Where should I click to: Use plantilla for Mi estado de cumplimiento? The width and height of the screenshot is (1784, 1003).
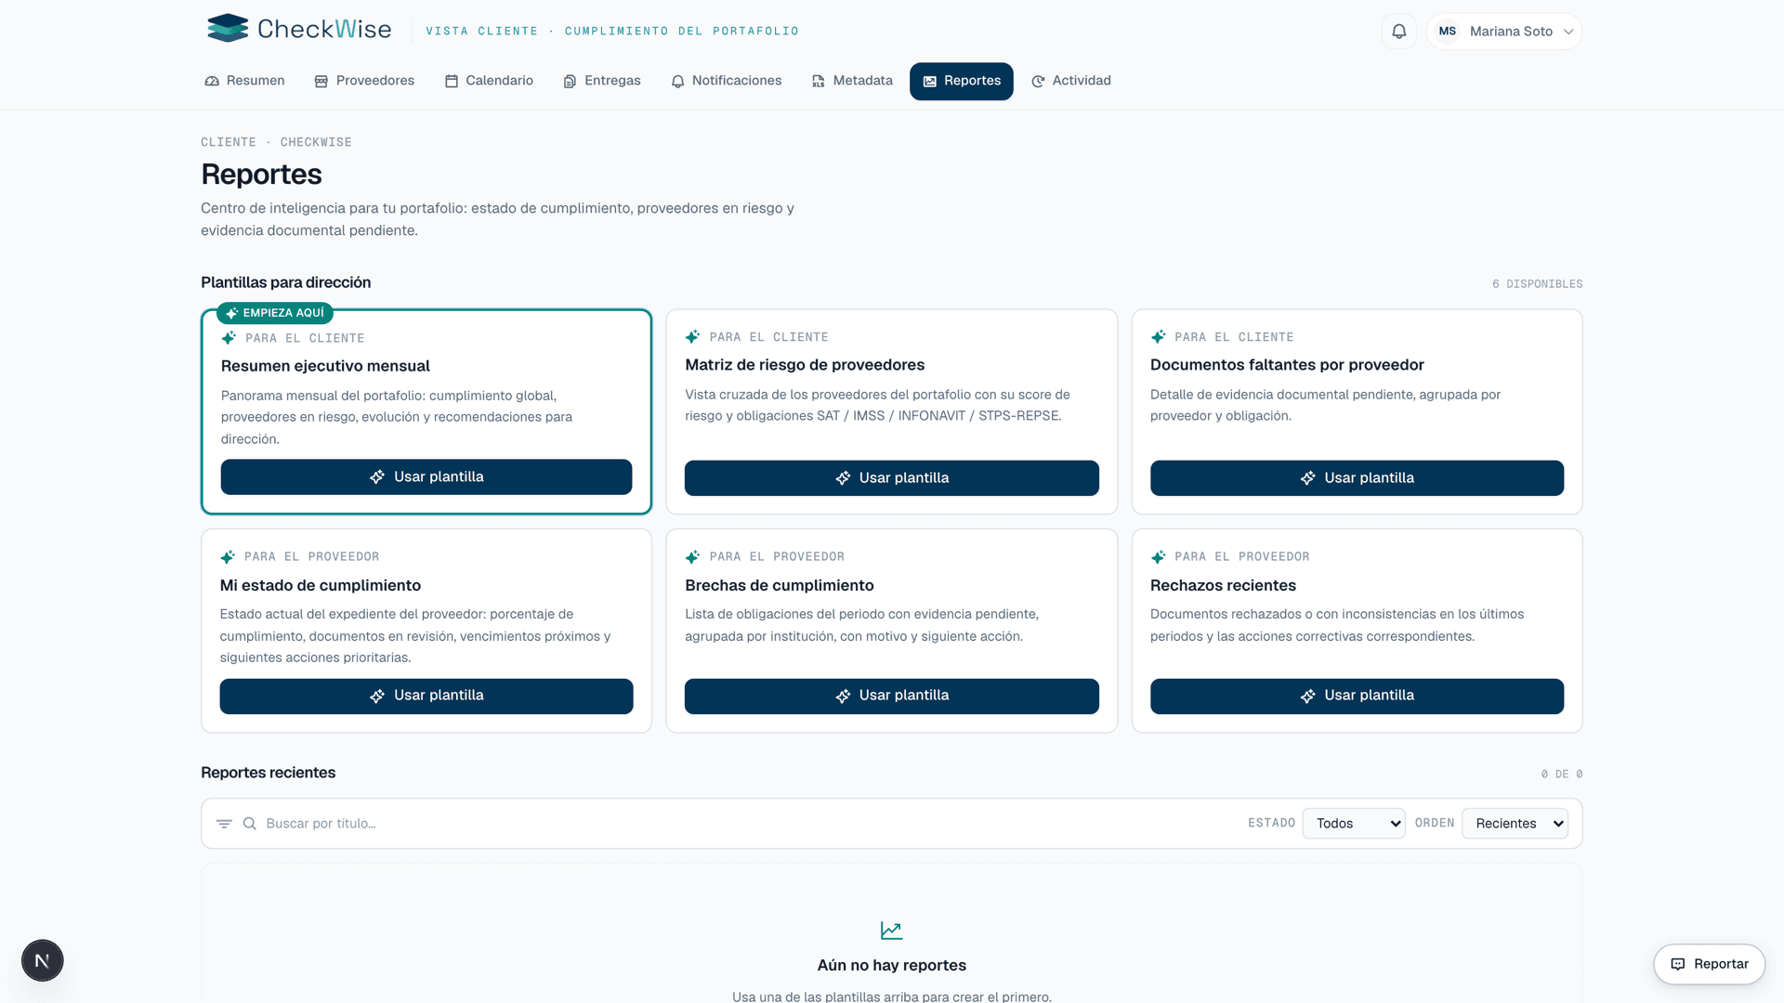[426, 697]
